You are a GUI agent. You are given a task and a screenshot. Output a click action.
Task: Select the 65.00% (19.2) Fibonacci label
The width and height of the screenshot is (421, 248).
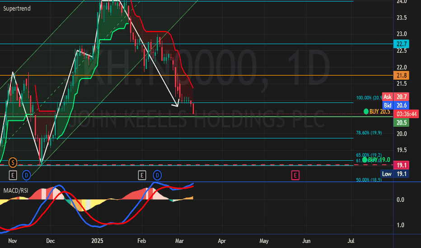[x=369, y=155]
